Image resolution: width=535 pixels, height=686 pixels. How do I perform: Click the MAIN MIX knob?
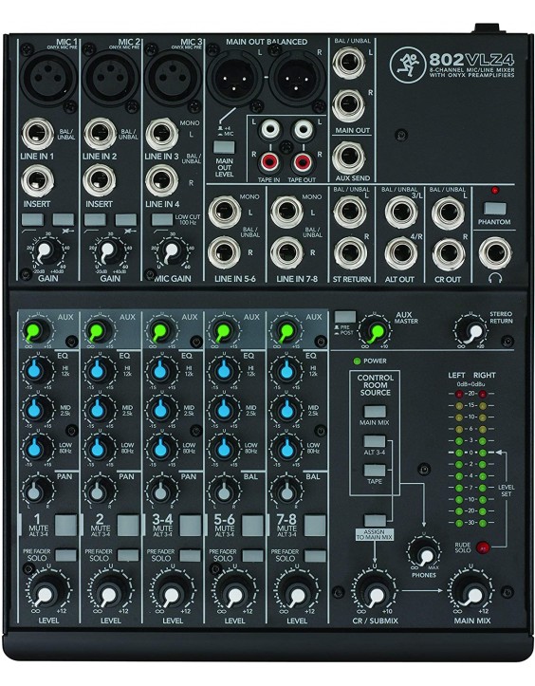coord(471,592)
